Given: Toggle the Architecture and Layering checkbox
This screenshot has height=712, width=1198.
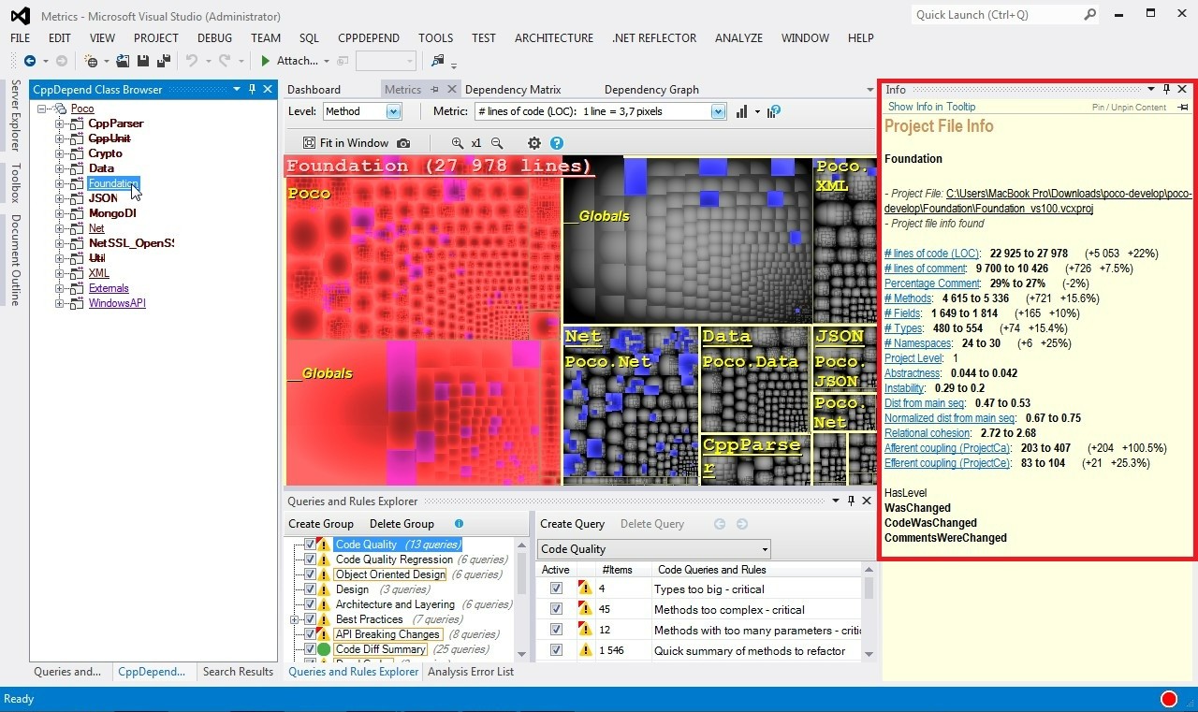Looking at the screenshot, I should (310, 604).
